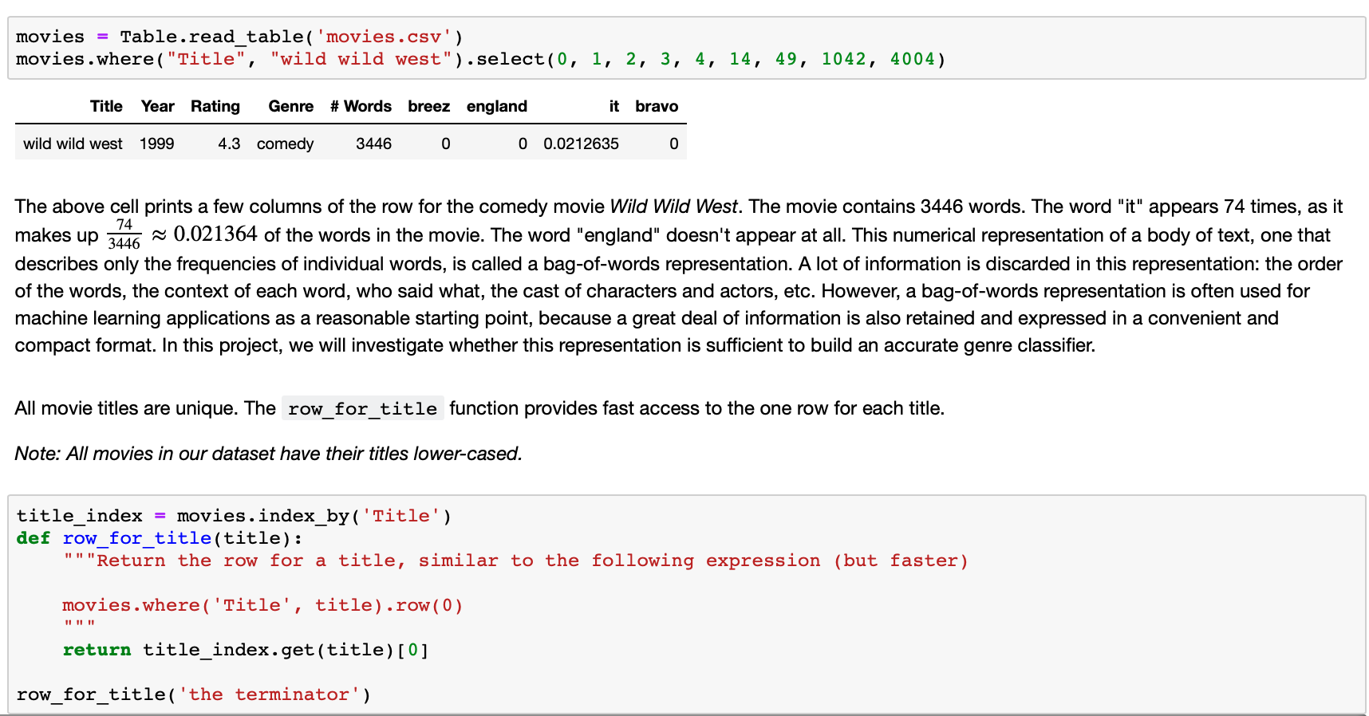Viewport: 1369px width, 716px height.
Task: Select the 'Genre' column header
Action: (291, 106)
